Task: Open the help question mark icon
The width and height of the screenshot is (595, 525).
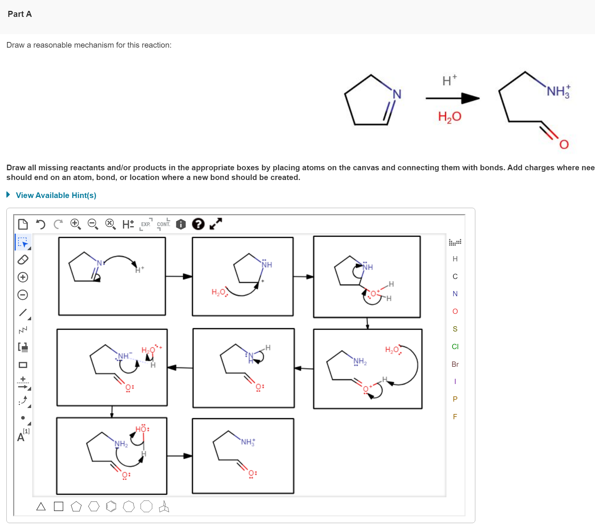Action: (198, 224)
